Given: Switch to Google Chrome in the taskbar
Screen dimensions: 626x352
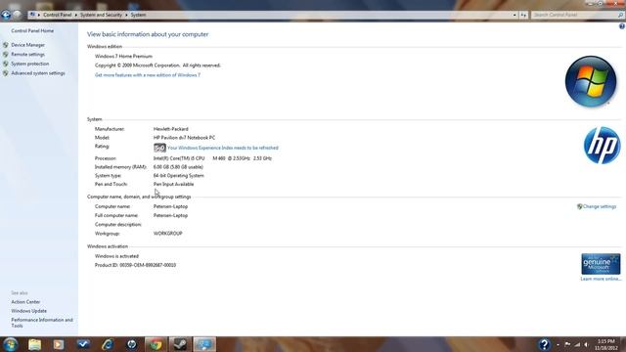Looking at the screenshot, I should [156, 344].
